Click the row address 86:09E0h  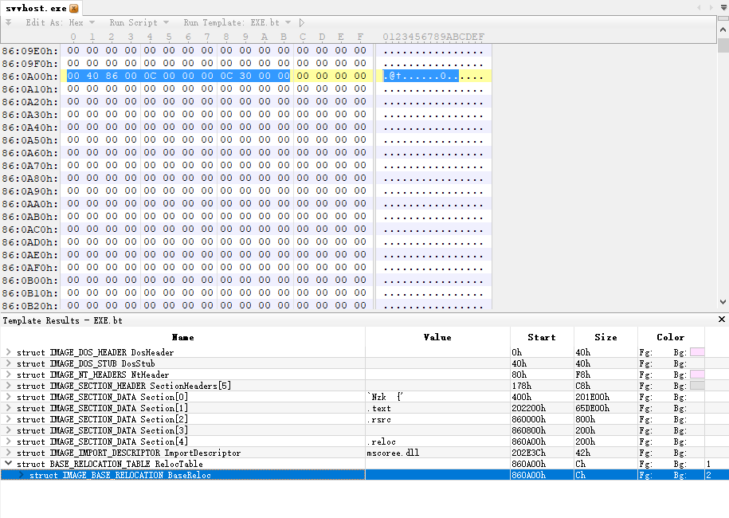[x=30, y=51]
